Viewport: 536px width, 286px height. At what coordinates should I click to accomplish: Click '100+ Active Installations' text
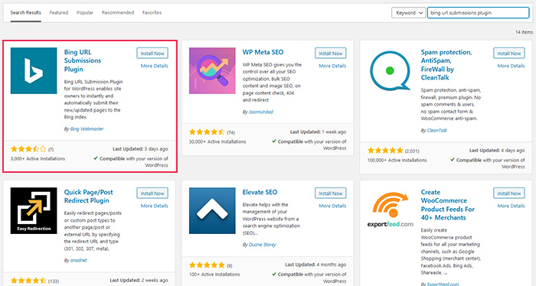tap(214, 275)
